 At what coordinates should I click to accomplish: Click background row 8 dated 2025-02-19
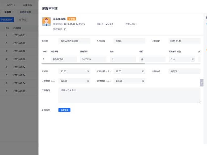[x=19, y=91]
